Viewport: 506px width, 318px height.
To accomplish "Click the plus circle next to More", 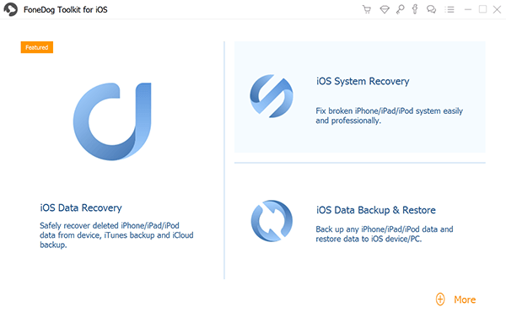I will pos(440,299).
